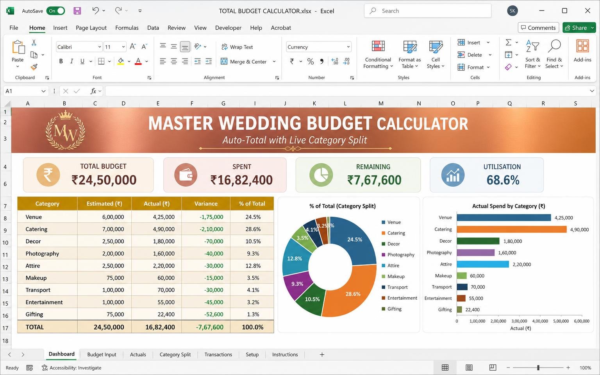Open the Calibri font name dropdown

[99, 47]
